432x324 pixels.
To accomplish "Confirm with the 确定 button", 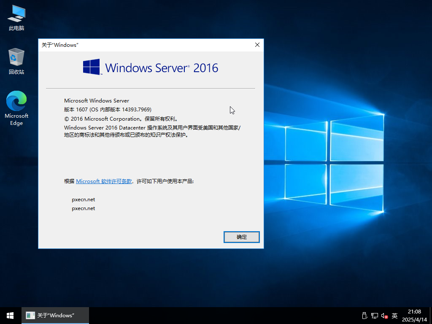I will [241, 237].
